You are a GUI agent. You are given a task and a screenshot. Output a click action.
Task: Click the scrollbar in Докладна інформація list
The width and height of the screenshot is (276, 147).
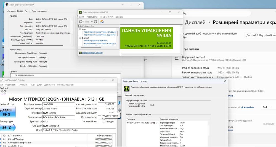click(x=209, y=130)
